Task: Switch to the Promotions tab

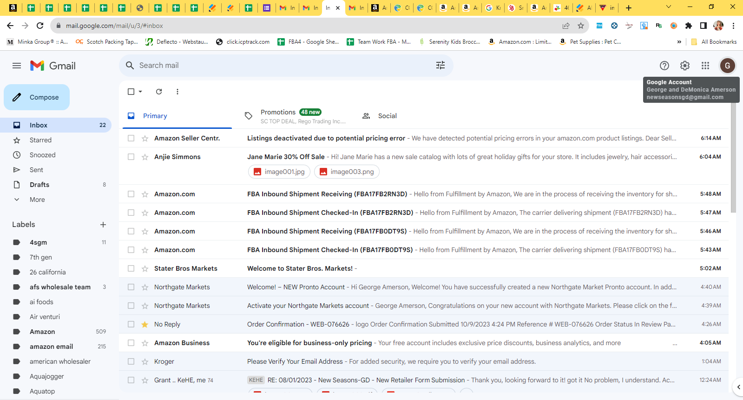Action: coord(296,116)
